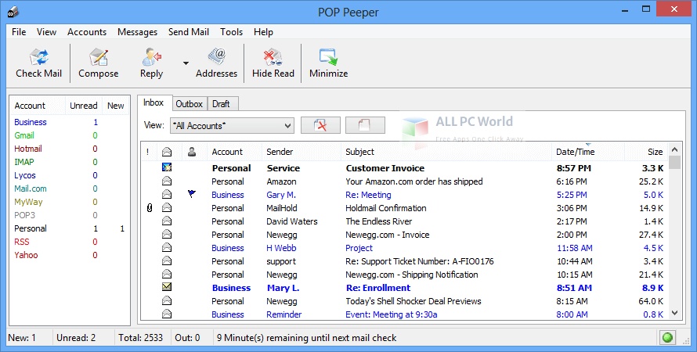Click the New column header in accounts
This screenshot has height=352, width=697.
click(116, 106)
